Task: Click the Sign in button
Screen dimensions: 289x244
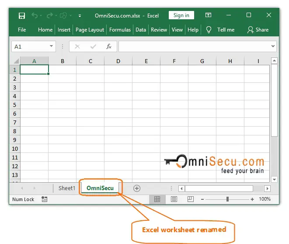Action: [181, 15]
